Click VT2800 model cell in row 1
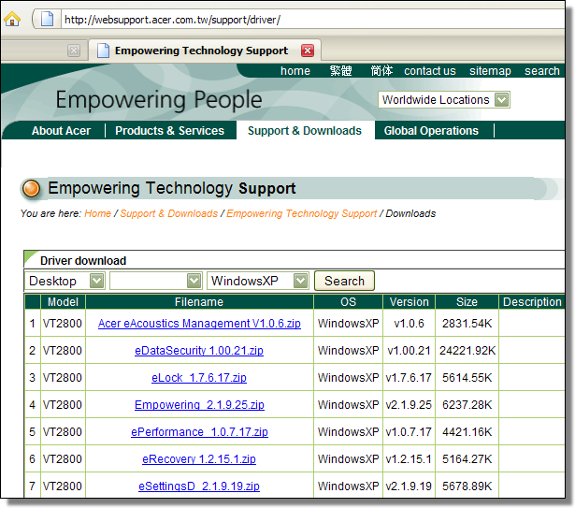The width and height of the screenshot is (575, 508). 63,324
